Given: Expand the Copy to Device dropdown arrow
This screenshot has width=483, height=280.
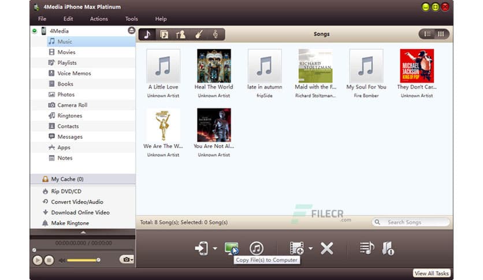Looking at the screenshot, I should [x=215, y=248].
